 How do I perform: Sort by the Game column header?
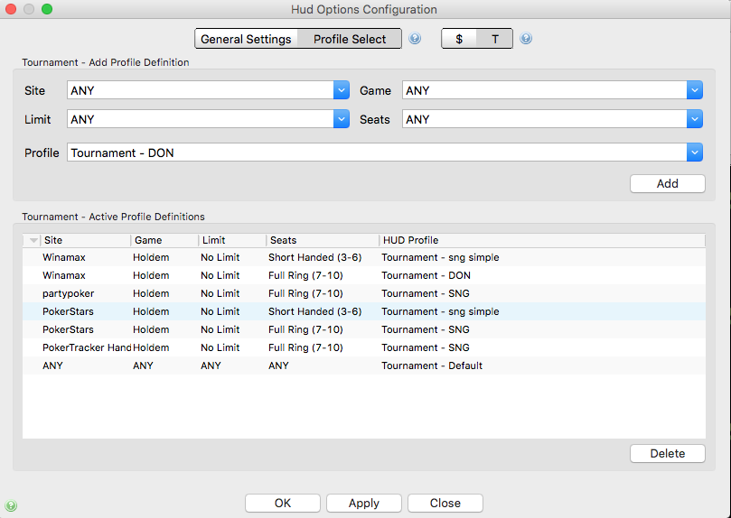click(x=164, y=240)
